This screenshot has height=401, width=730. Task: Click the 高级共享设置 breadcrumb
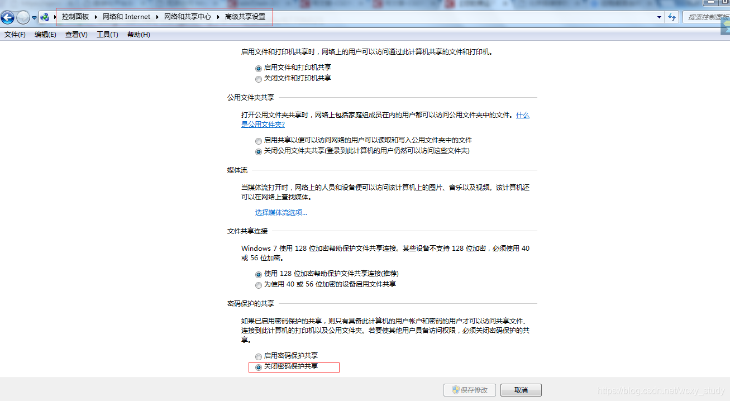245,17
